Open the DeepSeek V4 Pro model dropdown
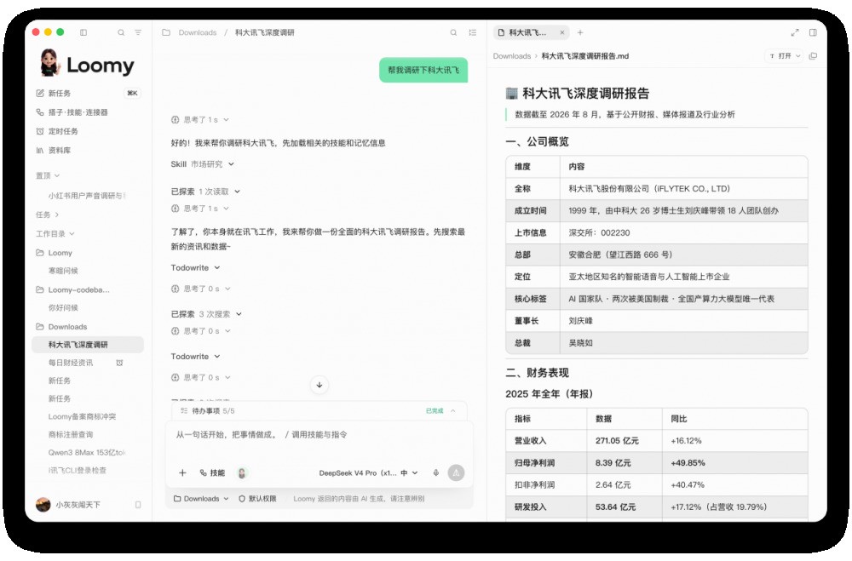This screenshot has height=561, width=852. pyautogui.click(x=368, y=473)
